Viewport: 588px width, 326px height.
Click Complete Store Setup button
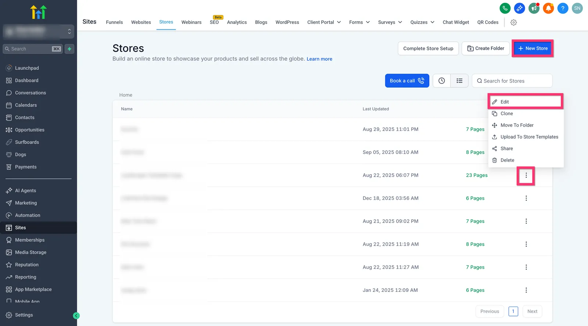point(428,48)
